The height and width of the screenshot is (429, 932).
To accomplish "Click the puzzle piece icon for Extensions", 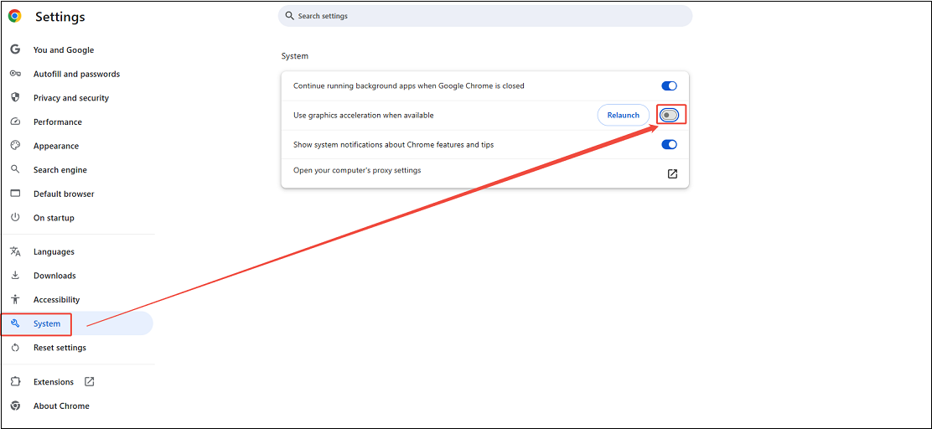I will [x=15, y=381].
